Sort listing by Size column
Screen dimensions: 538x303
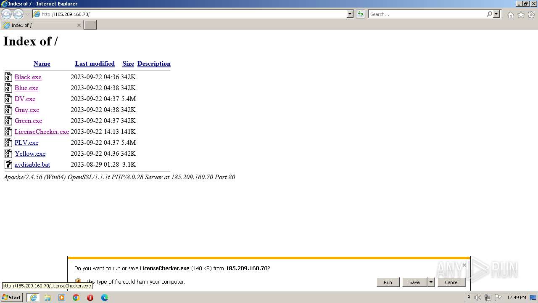point(128,64)
